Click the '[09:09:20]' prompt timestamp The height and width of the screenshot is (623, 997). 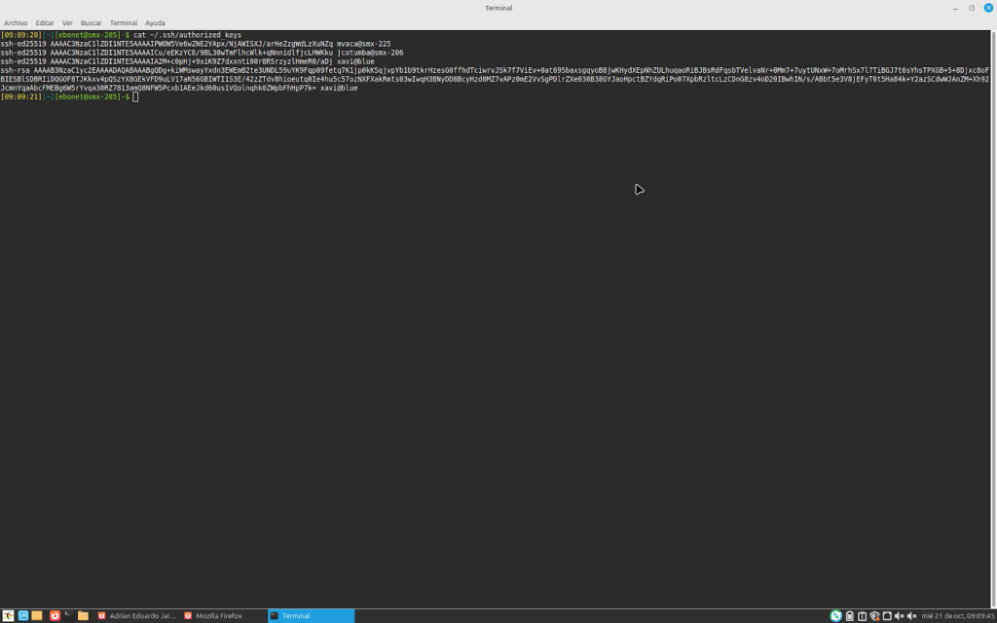click(x=21, y=35)
